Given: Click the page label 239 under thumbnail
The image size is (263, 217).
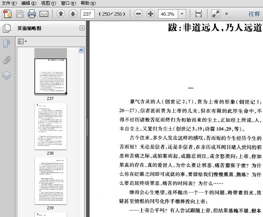Looking at the screenshot, I should pyautogui.click(x=50, y=208).
